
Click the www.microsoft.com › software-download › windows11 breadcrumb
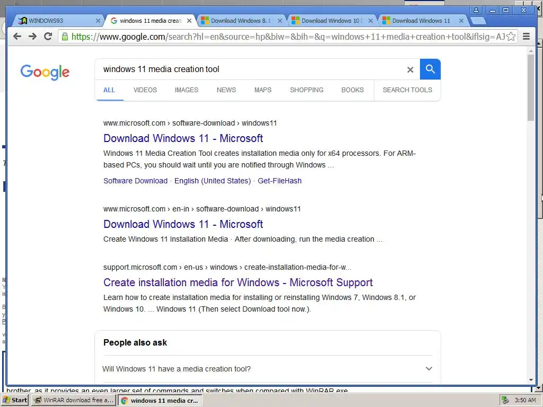[190, 123]
